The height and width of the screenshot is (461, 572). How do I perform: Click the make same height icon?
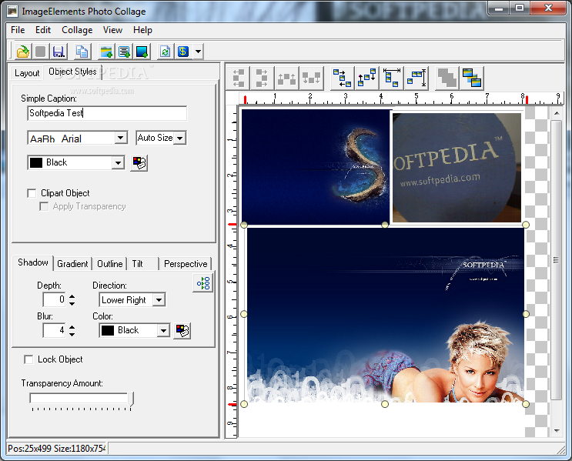point(416,78)
